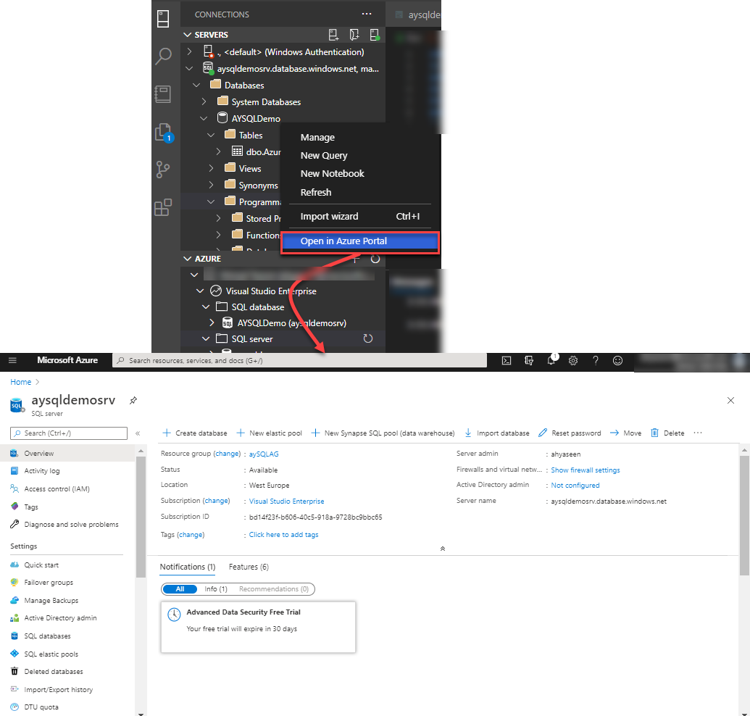Switch to Features (6) tab
This screenshot has height=716, width=750.
(x=249, y=567)
